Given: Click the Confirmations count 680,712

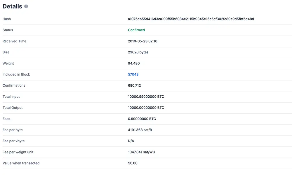Looking at the screenshot, I should 134,85.
